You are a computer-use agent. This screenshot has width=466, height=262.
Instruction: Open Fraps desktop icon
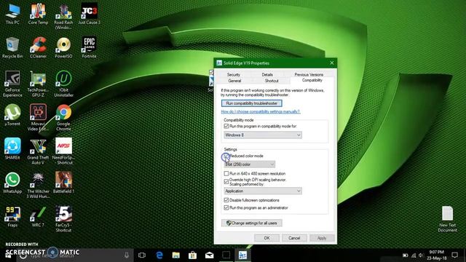pos(12,217)
